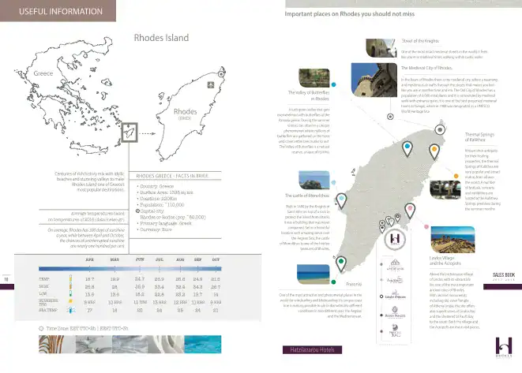Click the green Prasonisi map pin

coord(340,264)
